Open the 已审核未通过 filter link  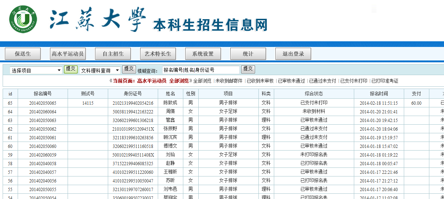[x=291, y=81]
